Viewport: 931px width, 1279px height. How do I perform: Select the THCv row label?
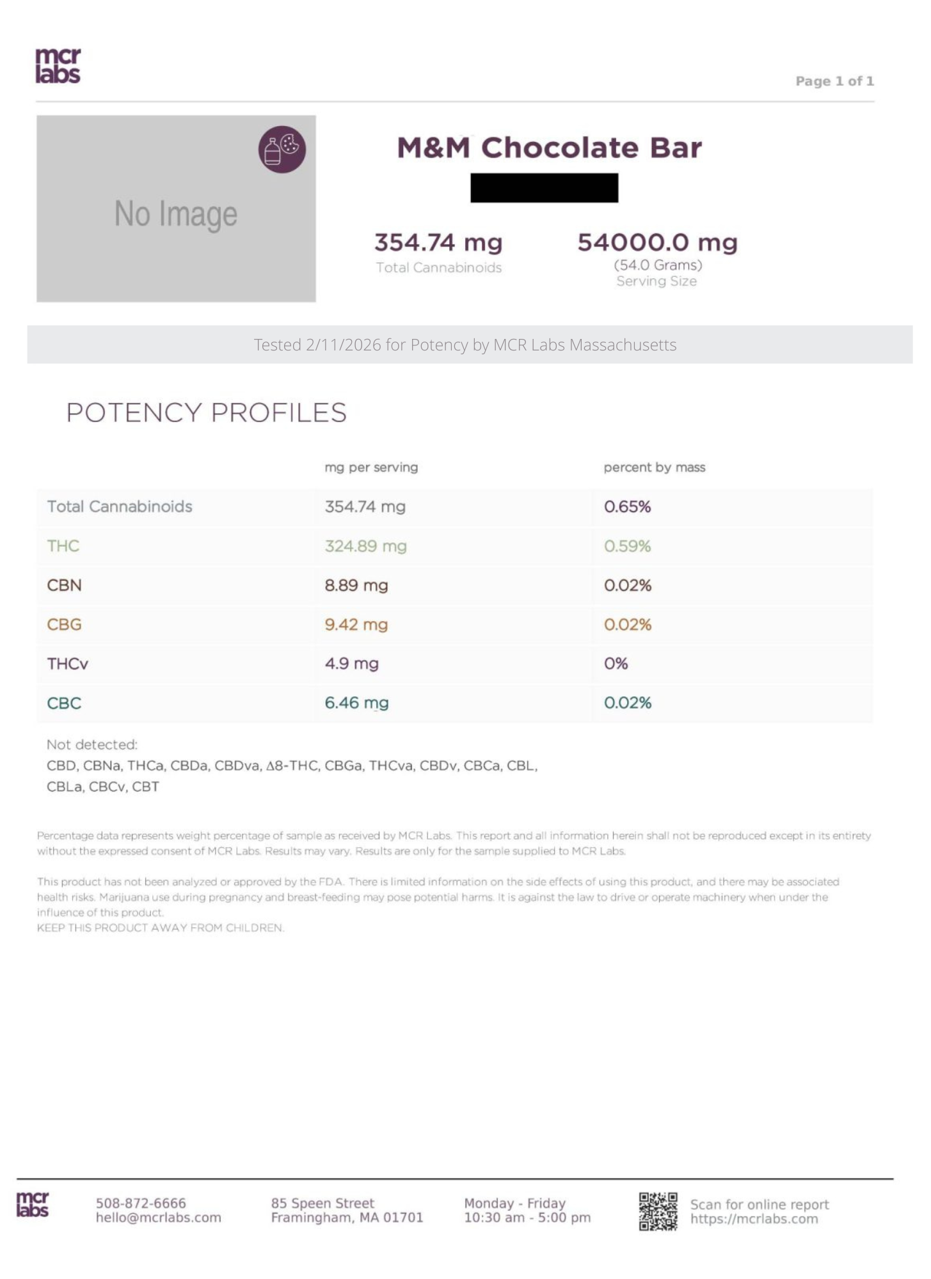tap(68, 664)
